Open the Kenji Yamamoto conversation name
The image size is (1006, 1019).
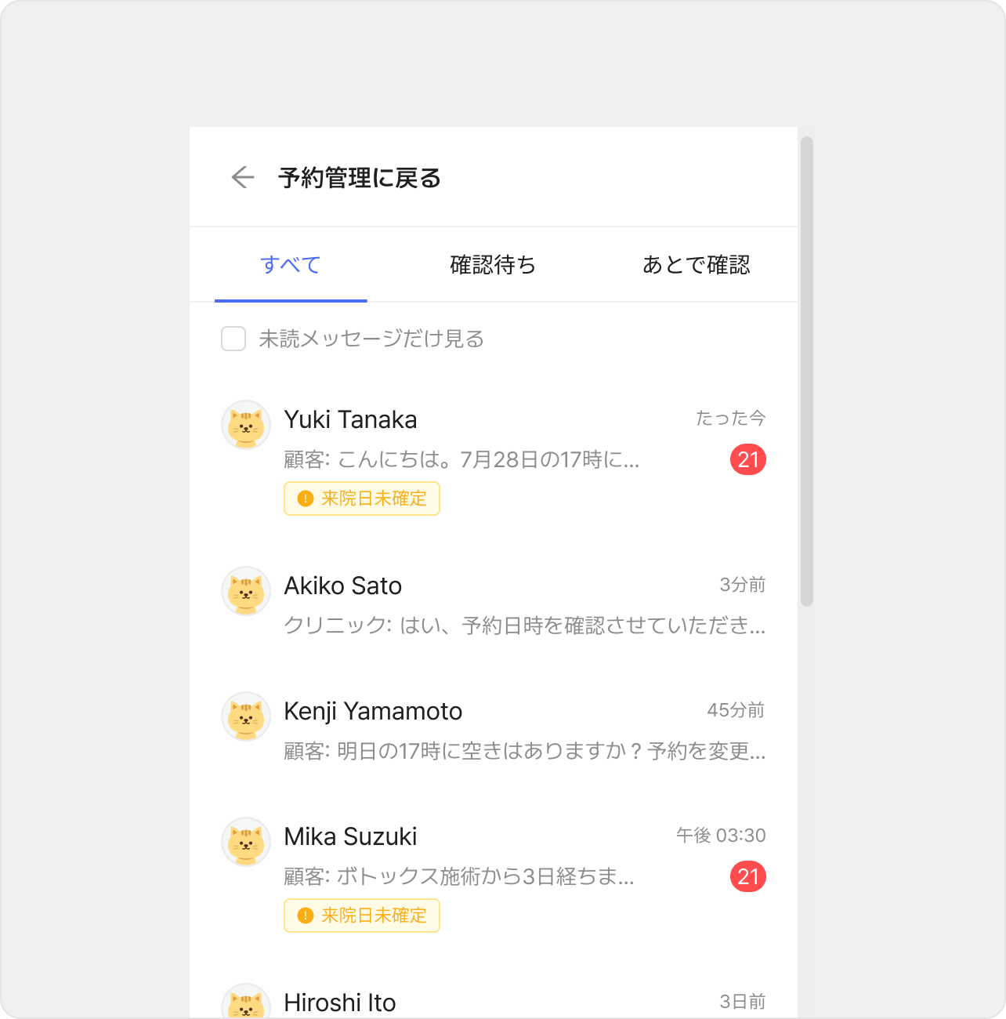[373, 711]
